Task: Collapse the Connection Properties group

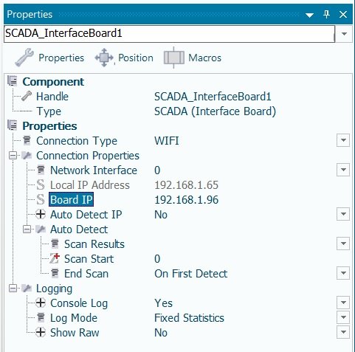Action: point(13,156)
